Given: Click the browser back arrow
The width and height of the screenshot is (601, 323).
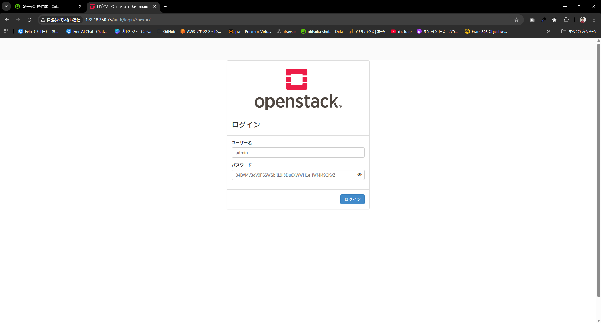Looking at the screenshot, I should pos(7,20).
